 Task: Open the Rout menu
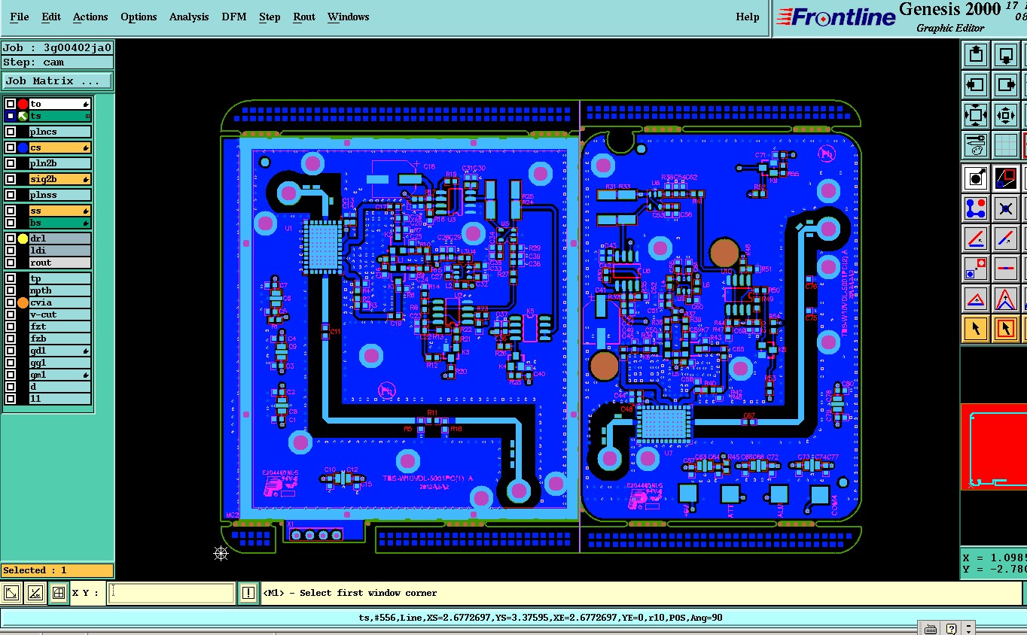304,17
